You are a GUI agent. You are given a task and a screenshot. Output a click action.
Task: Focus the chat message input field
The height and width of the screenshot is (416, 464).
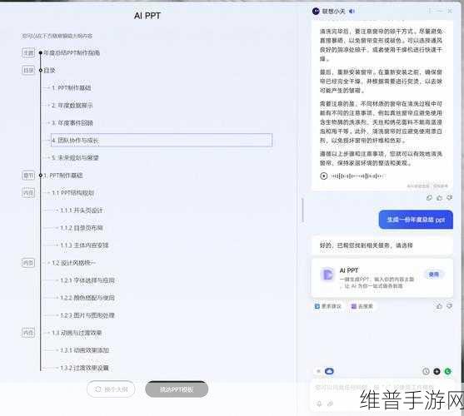click(382, 388)
